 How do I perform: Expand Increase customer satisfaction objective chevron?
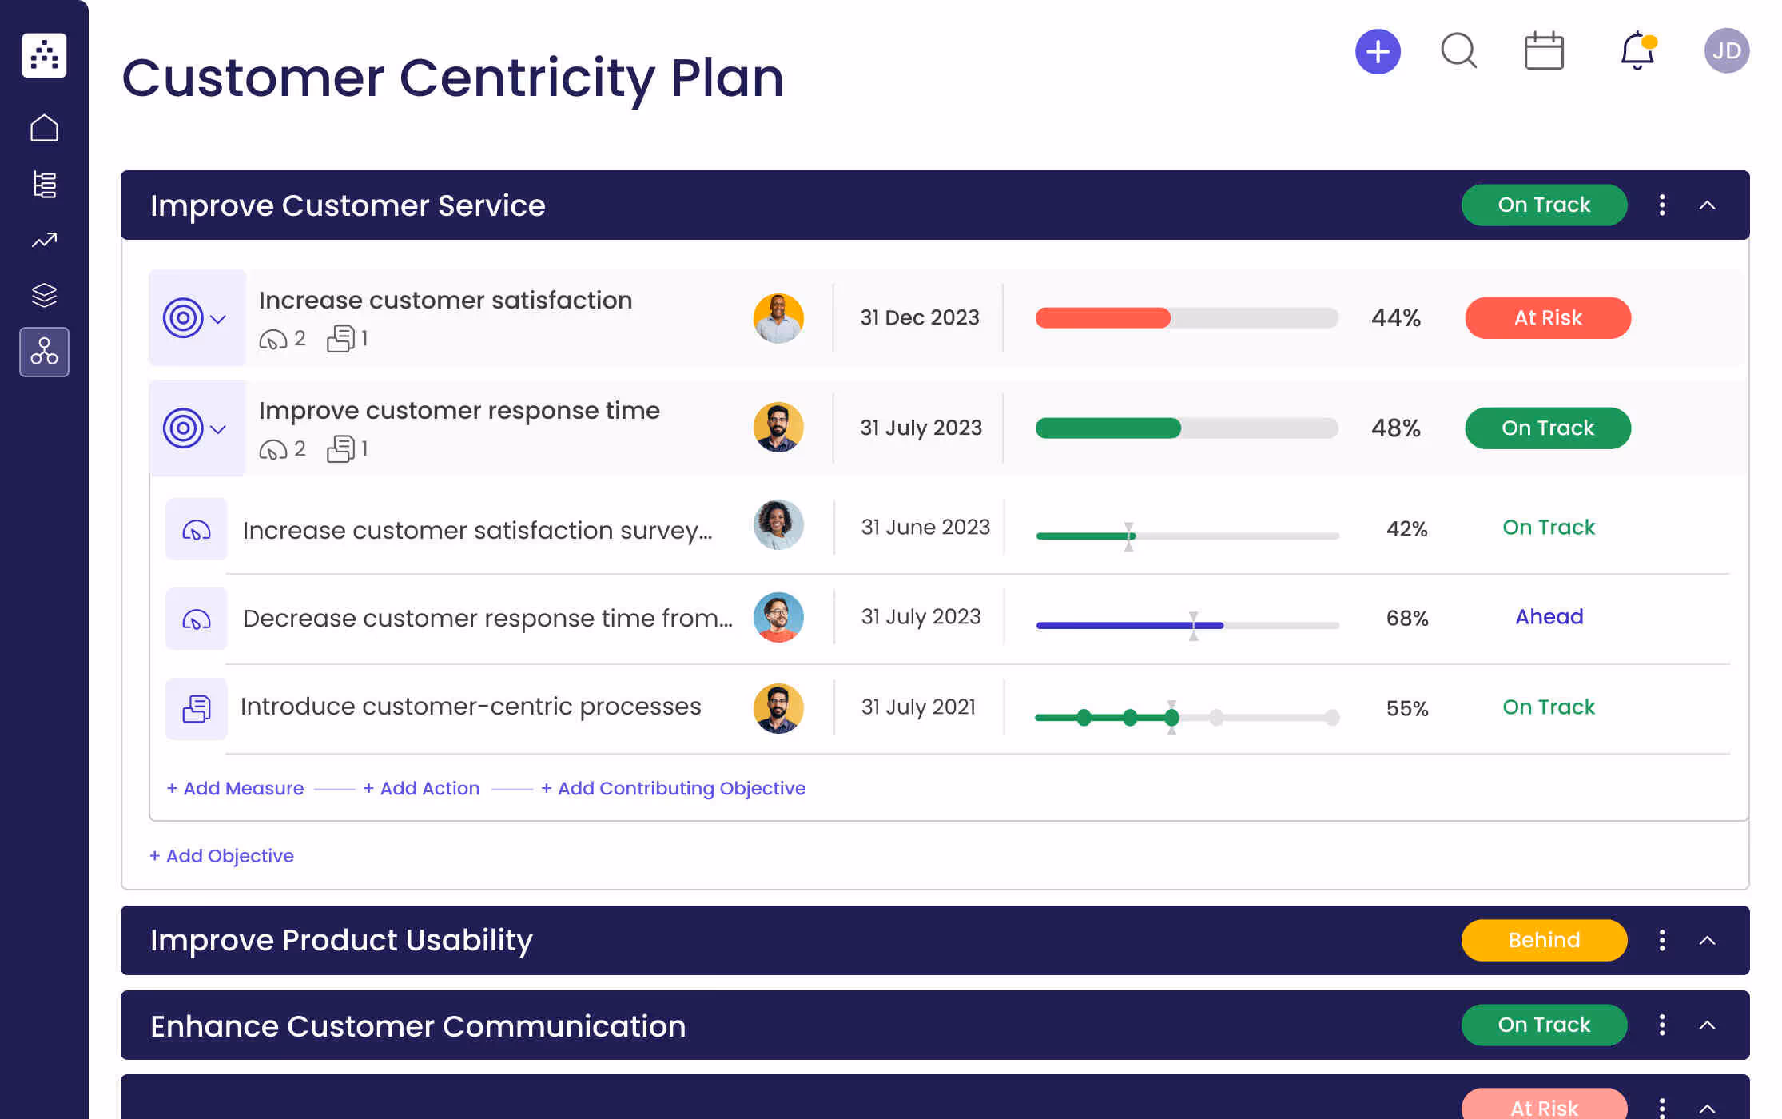pos(218,319)
